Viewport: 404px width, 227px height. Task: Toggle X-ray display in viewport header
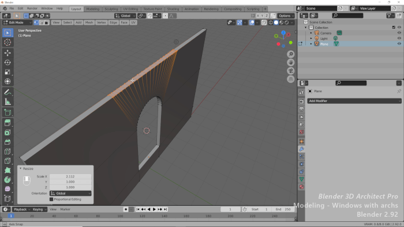264,22
